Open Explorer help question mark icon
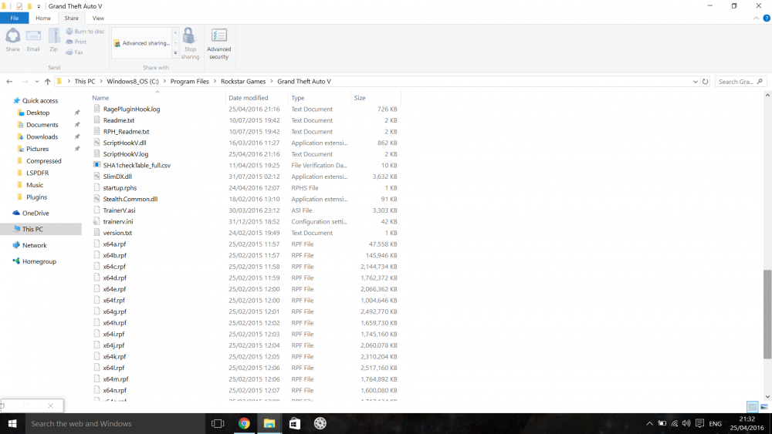Viewport: 772px width, 434px height. click(766, 19)
